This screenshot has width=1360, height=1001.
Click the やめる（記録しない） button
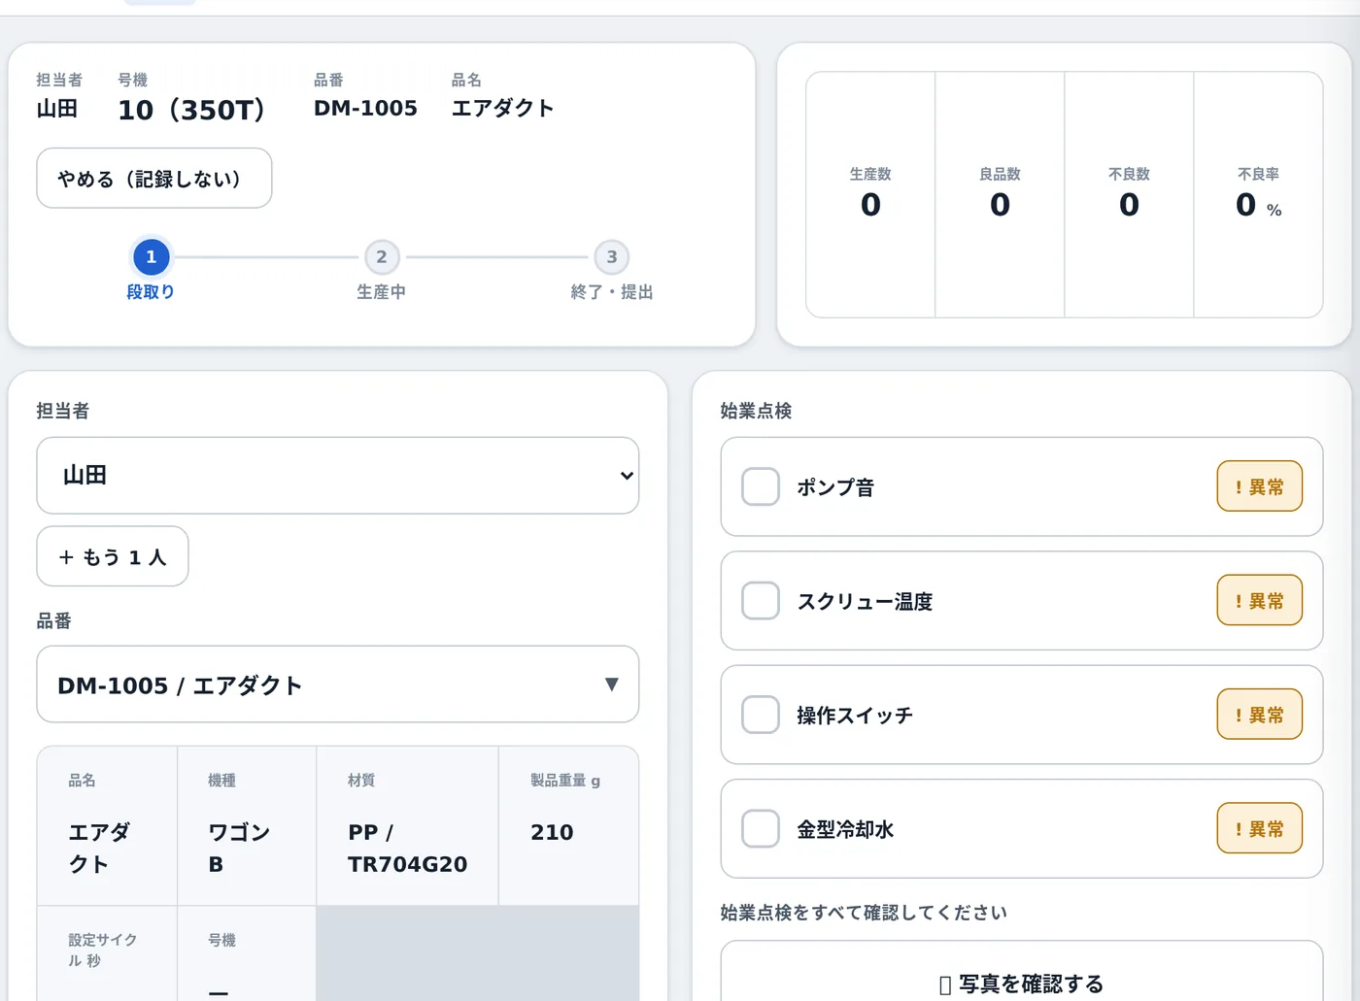(154, 178)
